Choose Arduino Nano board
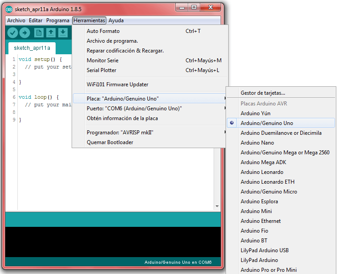This screenshot has width=339, height=274. click(x=257, y=143)
